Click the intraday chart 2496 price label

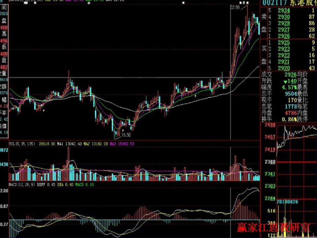(270, 125)
